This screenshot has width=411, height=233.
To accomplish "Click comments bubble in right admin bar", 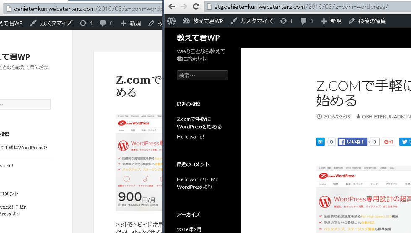I will [307, 21].
